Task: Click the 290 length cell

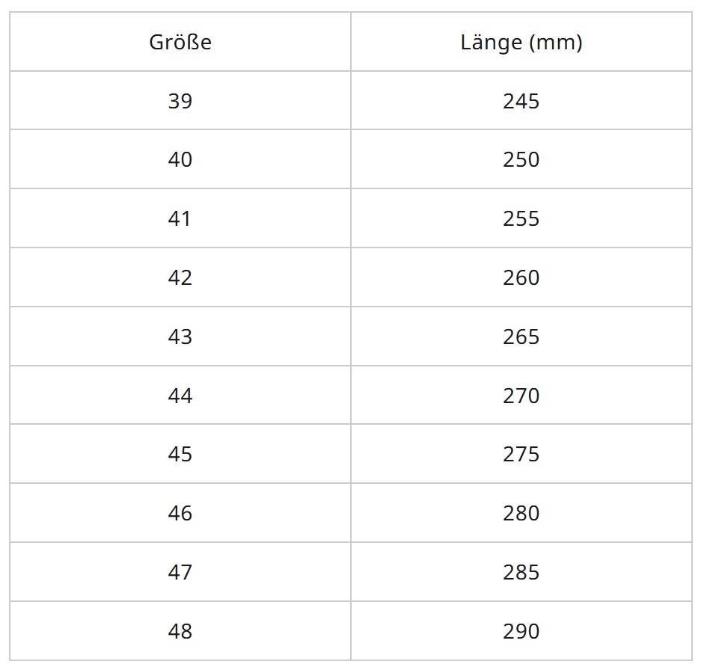Action: 521,632
